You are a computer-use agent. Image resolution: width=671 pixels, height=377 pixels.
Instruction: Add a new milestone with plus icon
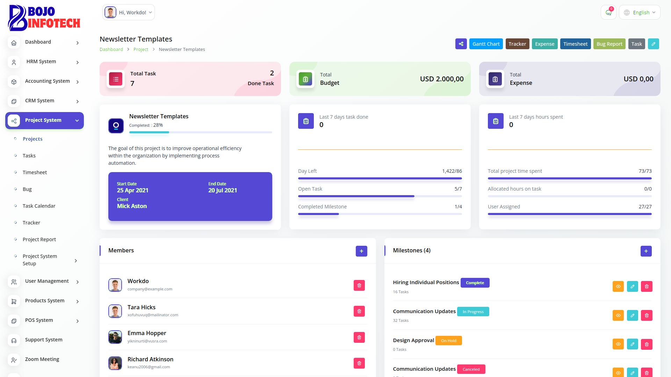[646, 251]
